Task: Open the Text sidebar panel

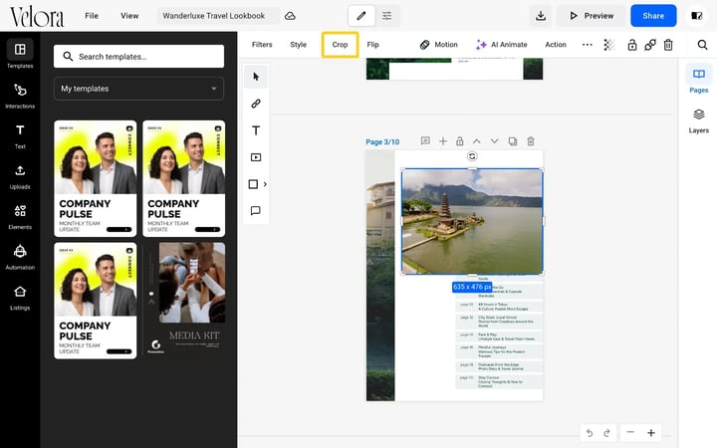Action: (20, 136)
